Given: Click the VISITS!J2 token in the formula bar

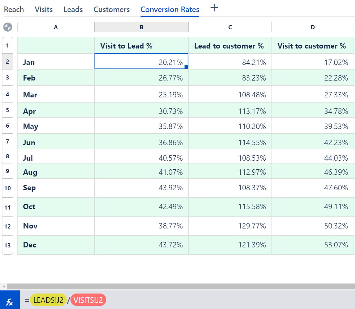Looking at the screenshot, I should pyautogui.click(x=88, y=300).
